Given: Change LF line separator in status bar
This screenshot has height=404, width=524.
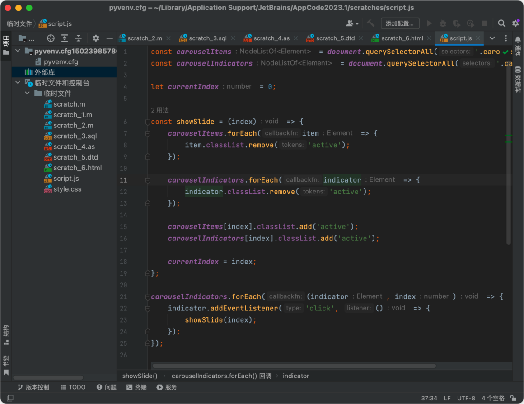Looking at the screenshot, I should (447, 398).
